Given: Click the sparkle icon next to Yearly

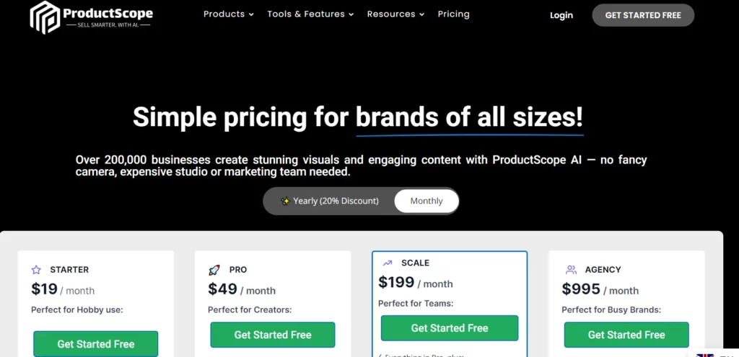Looking at the screenshot, I should pos(285,201).
